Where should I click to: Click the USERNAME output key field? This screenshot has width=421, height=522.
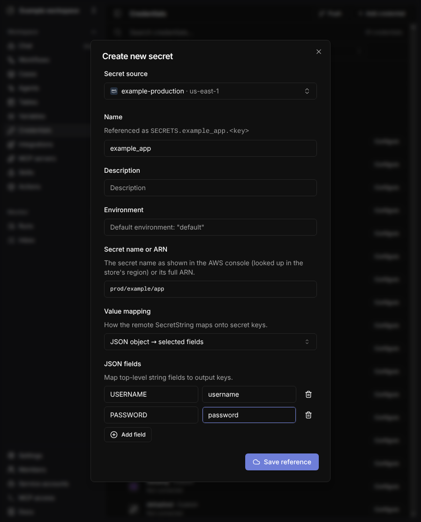(151, 394)
